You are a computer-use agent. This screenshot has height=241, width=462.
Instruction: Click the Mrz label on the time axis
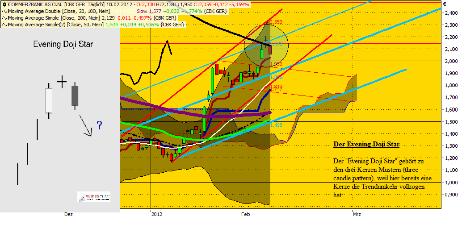pos(357,214)
